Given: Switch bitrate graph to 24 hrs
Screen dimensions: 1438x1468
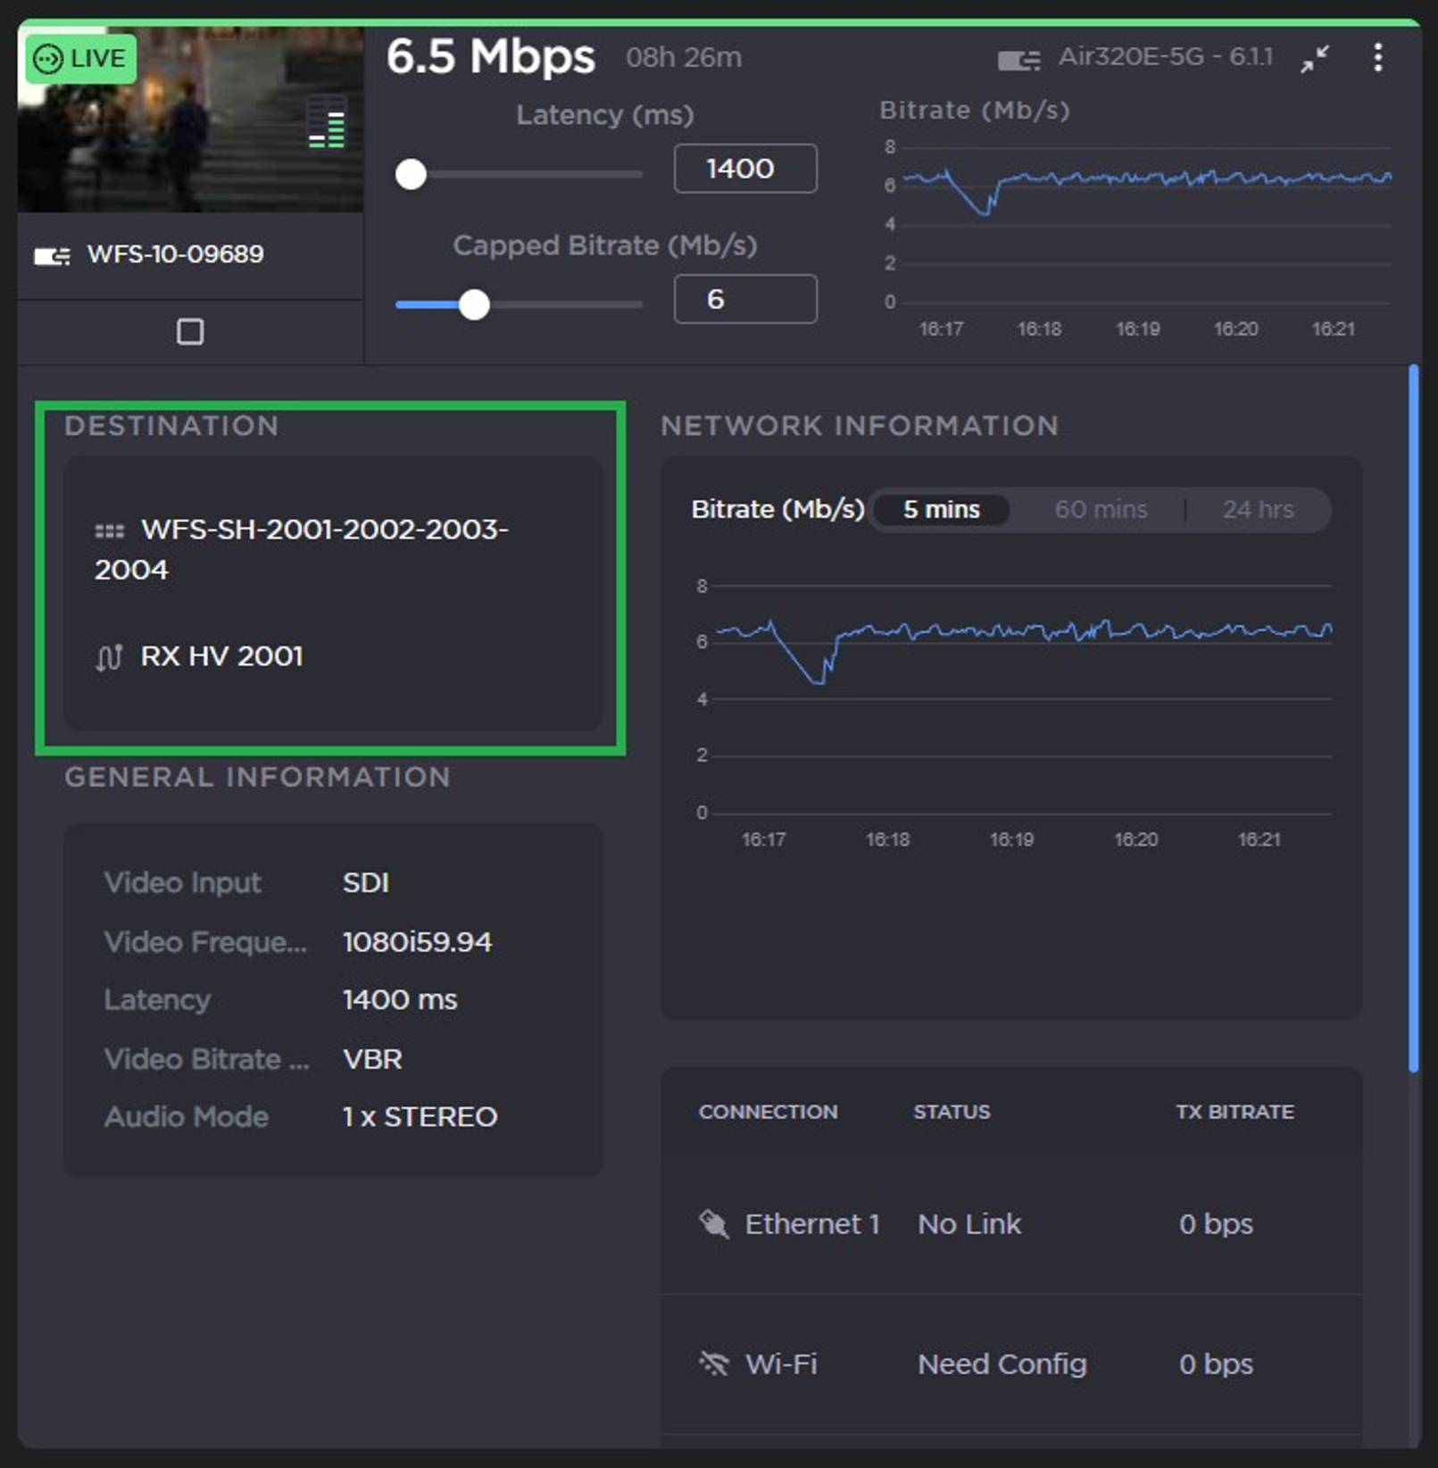Looking at the screenshot, I should click(1257, 510).
